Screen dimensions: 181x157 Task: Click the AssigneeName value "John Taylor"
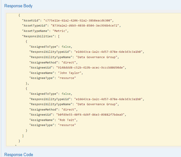[69, 73]
